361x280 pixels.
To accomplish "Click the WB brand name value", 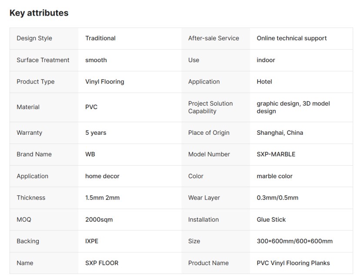I will pyautogui.click(x=90, y=154).
